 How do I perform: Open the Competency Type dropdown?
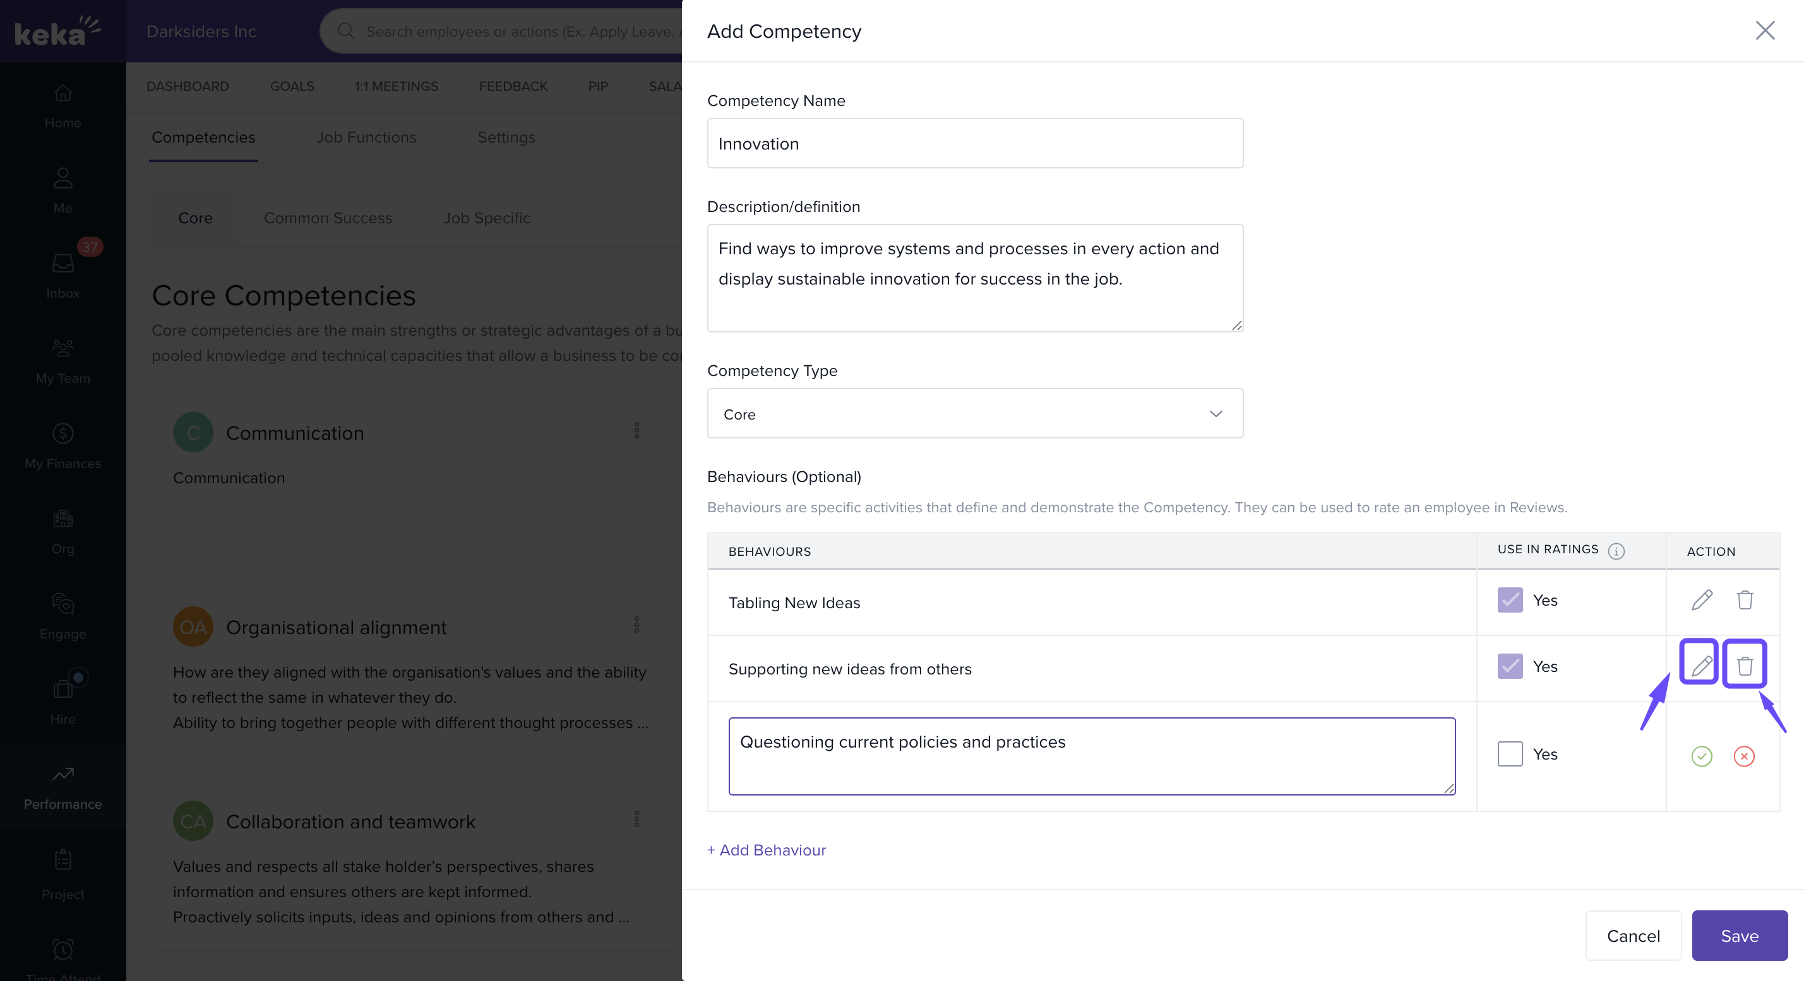click(974, 413)
